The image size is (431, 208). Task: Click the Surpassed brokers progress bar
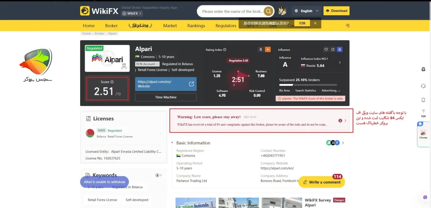point(308,85)
